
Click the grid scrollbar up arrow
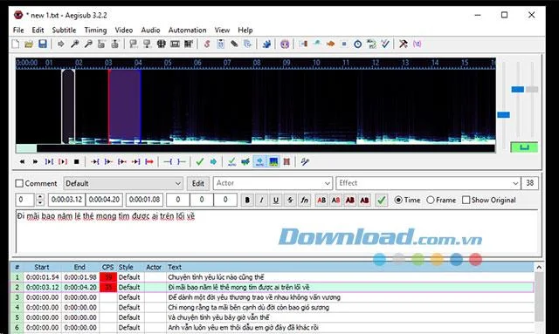(x=539, y=267)
